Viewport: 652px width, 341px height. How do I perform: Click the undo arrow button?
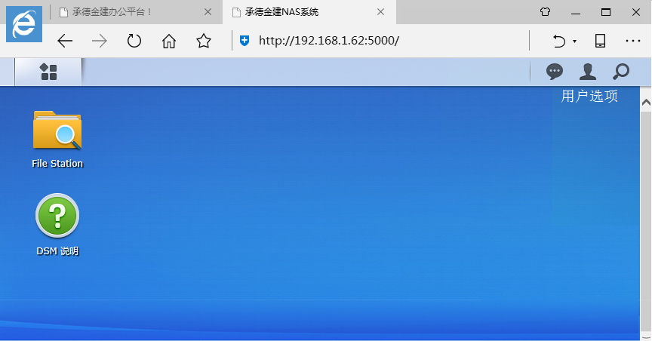pos(559,41)
